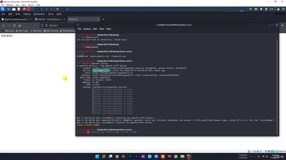The height and width of the screenshot is (160, 286).
Task: Open Photoshop from Windows taskbar
Action: (x=130, y=156)
